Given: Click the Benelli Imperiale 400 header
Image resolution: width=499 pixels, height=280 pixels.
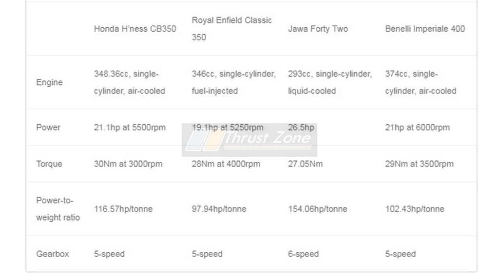Looking at the screenshot, I should pos(425,29).
